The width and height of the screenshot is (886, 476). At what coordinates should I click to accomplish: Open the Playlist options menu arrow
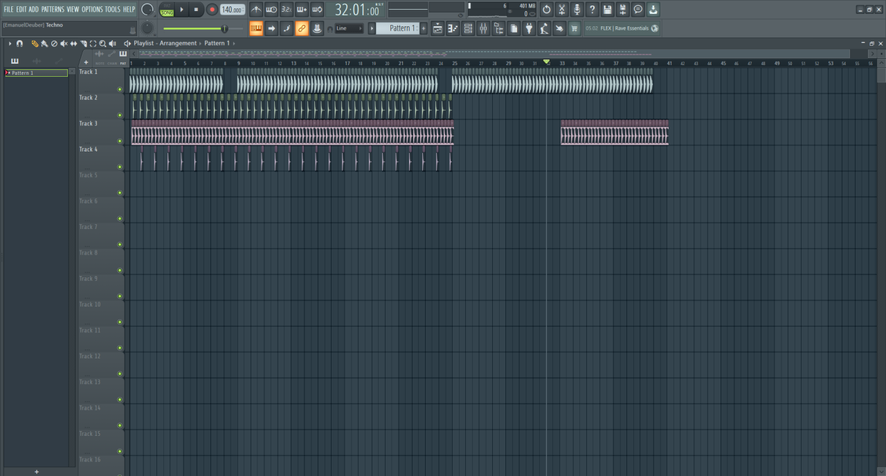[10, 44]
